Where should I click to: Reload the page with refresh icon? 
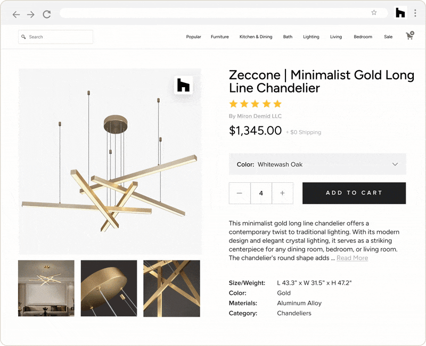click(47, 14)
